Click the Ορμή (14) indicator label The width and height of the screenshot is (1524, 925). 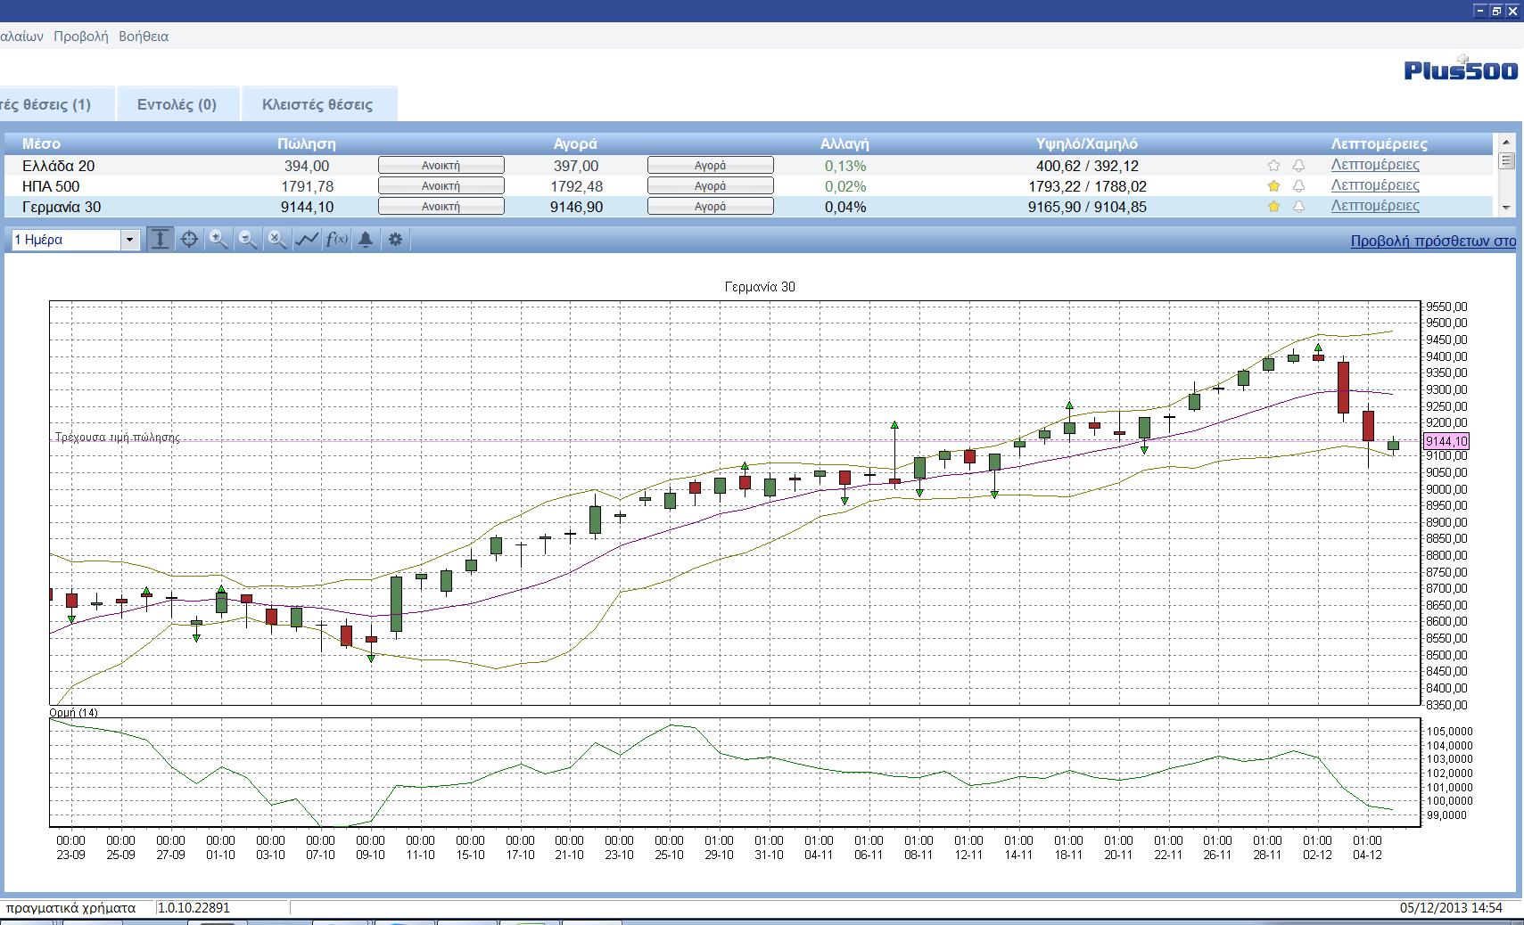(73, 712)
